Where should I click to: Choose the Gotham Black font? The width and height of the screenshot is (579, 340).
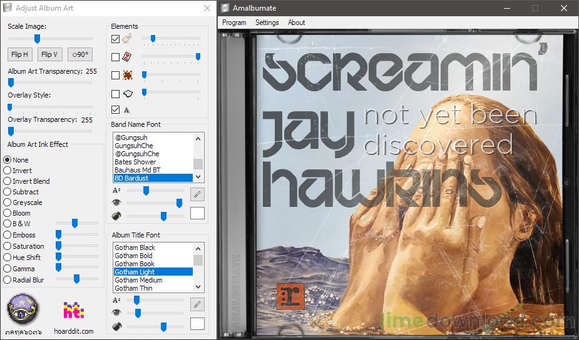[x=153, y=247]
